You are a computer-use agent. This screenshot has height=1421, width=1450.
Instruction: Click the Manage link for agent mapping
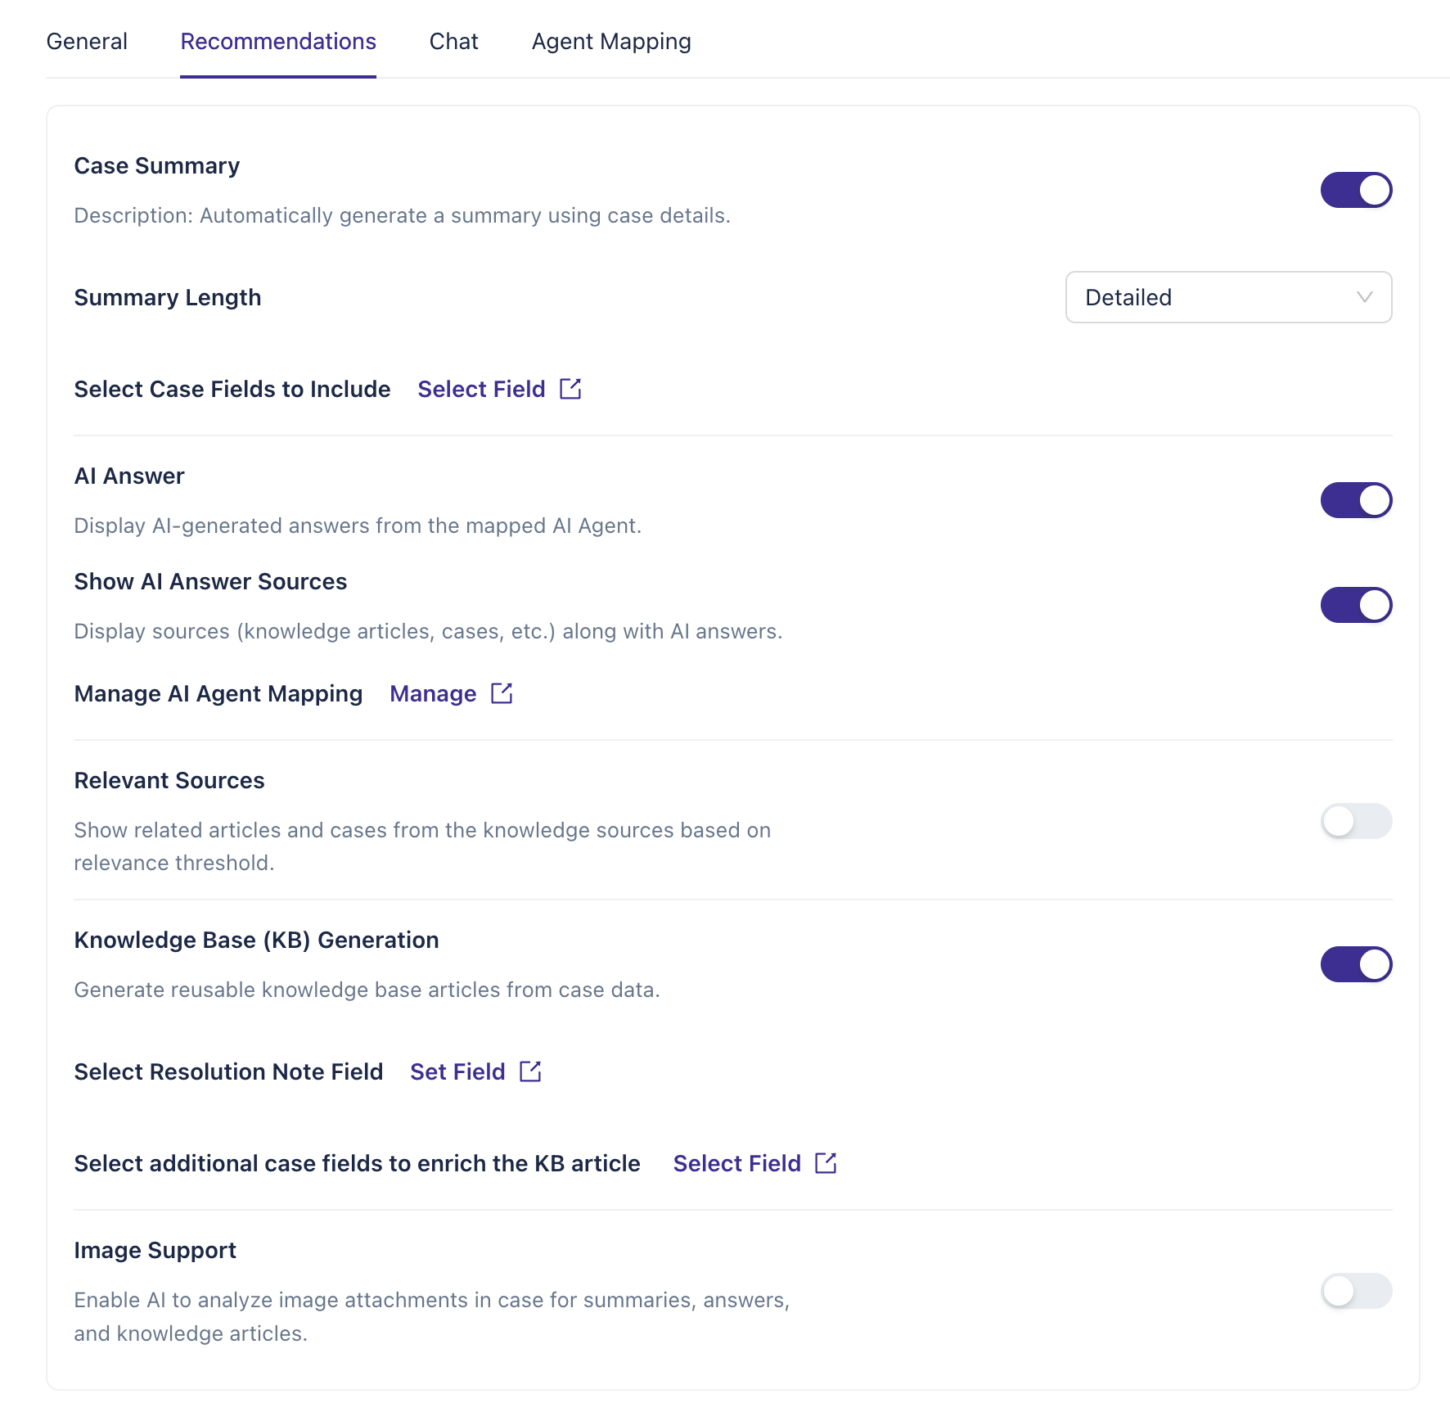(433, 693)
